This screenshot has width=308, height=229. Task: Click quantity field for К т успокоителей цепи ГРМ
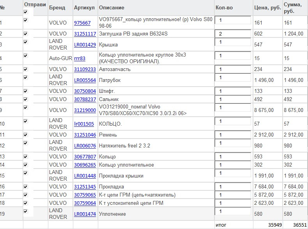[x=233, y=203]
